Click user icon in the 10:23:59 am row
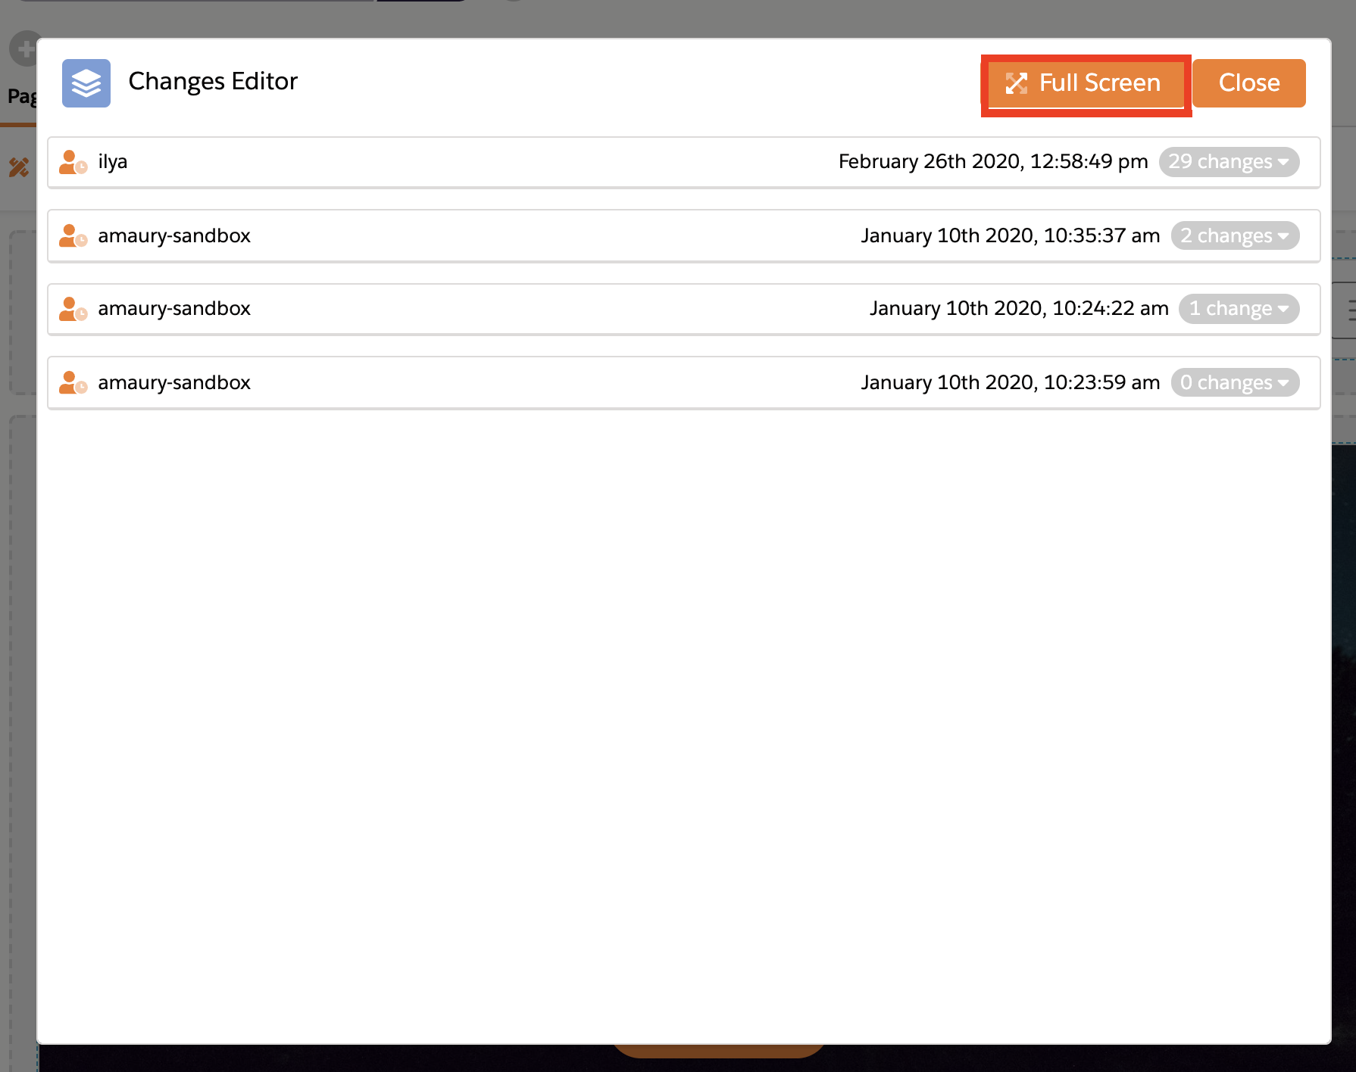1356x1072 pixels. 73,382
